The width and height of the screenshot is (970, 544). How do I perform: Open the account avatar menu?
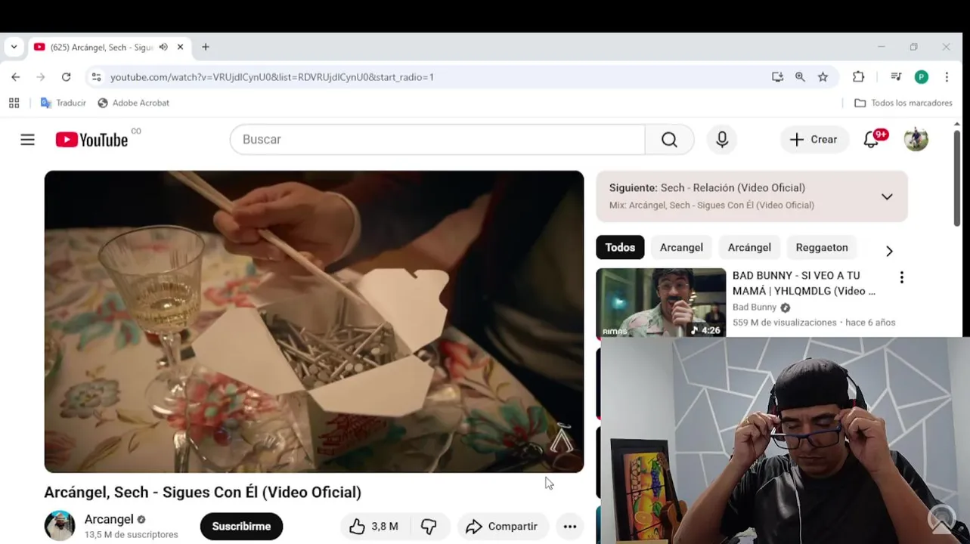point(916,140)
